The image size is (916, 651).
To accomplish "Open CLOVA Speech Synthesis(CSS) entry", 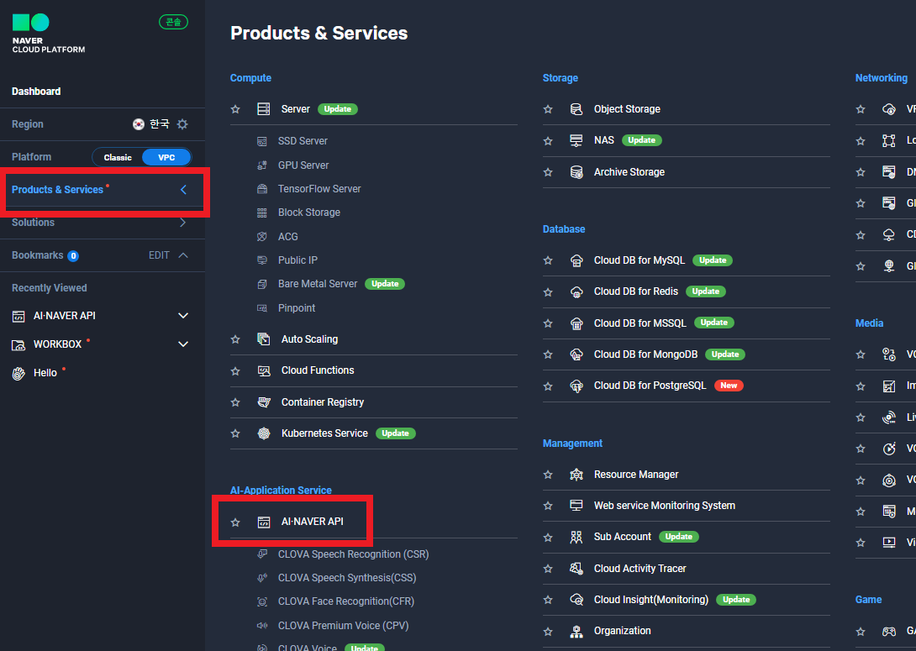I will [x=347, y=578].
